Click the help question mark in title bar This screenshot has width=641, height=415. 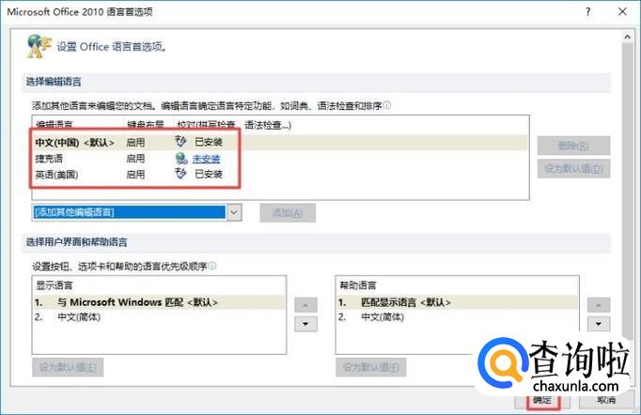587,11
